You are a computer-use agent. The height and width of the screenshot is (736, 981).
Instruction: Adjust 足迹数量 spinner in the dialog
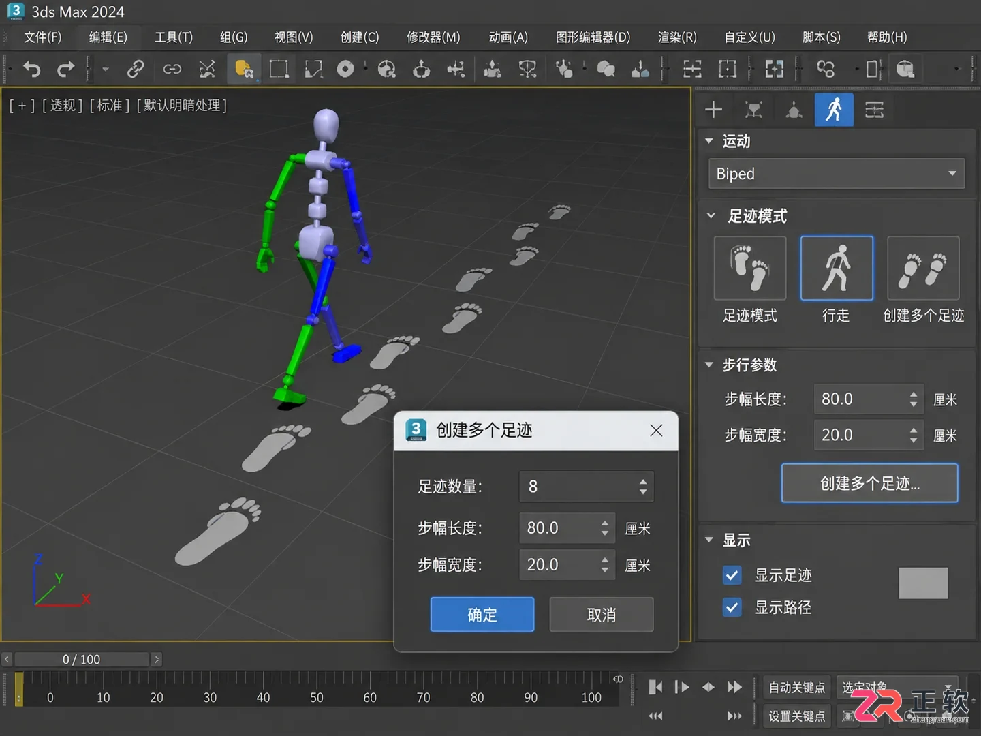point(642,487)
